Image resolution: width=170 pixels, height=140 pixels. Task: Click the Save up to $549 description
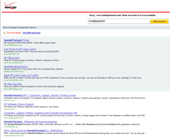pyautogui.click(x=34, y=86)
